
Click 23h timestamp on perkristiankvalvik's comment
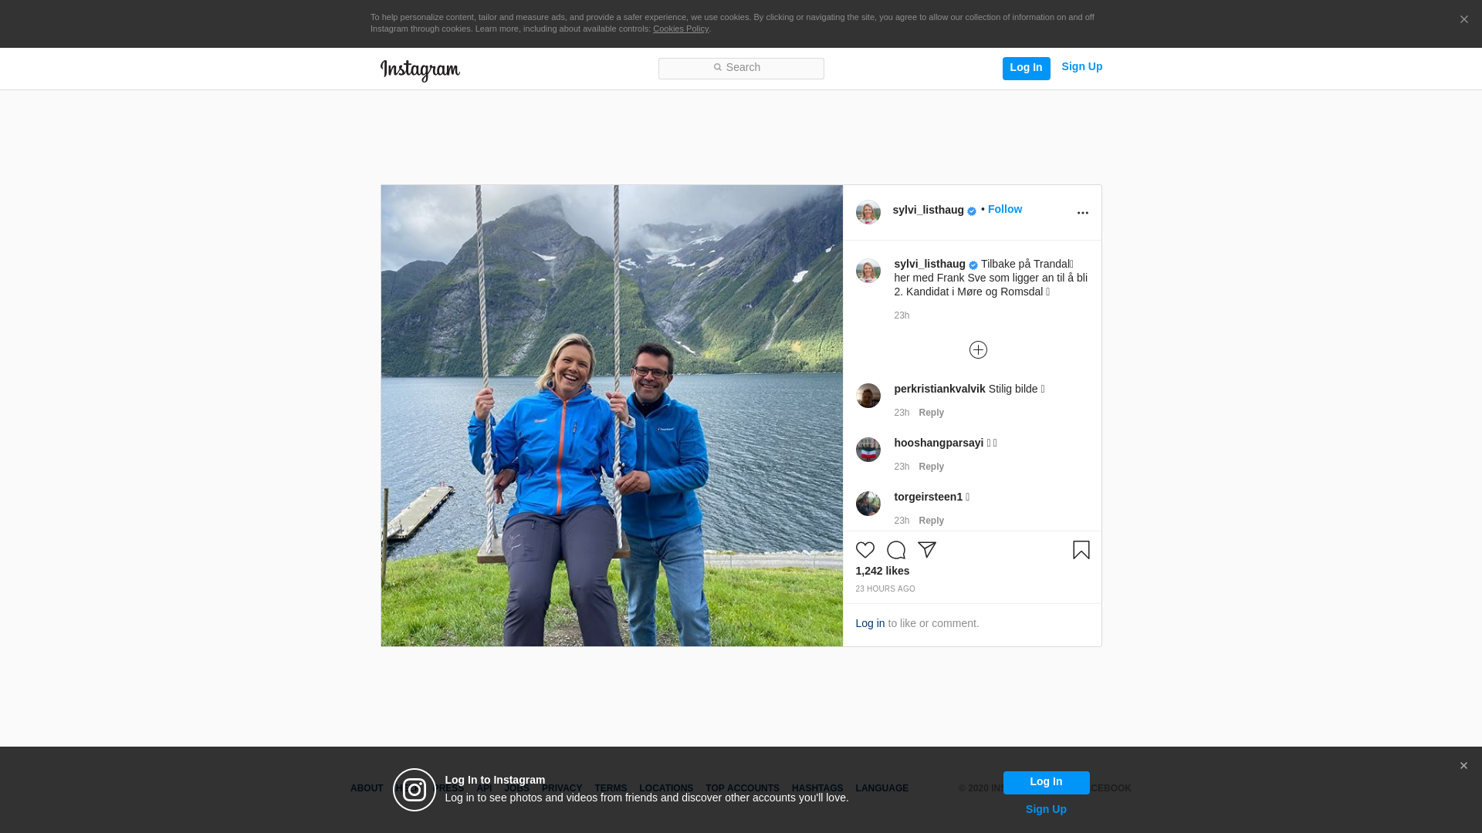click(902, 413)
